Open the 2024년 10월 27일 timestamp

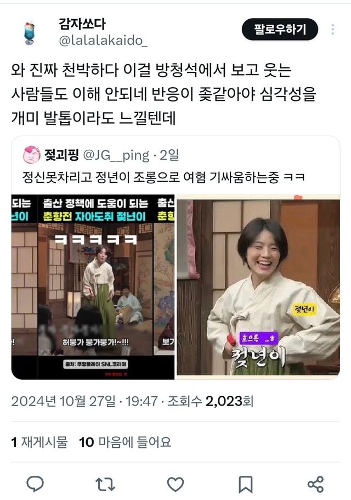pyautogui.click(x=64, y=401)
